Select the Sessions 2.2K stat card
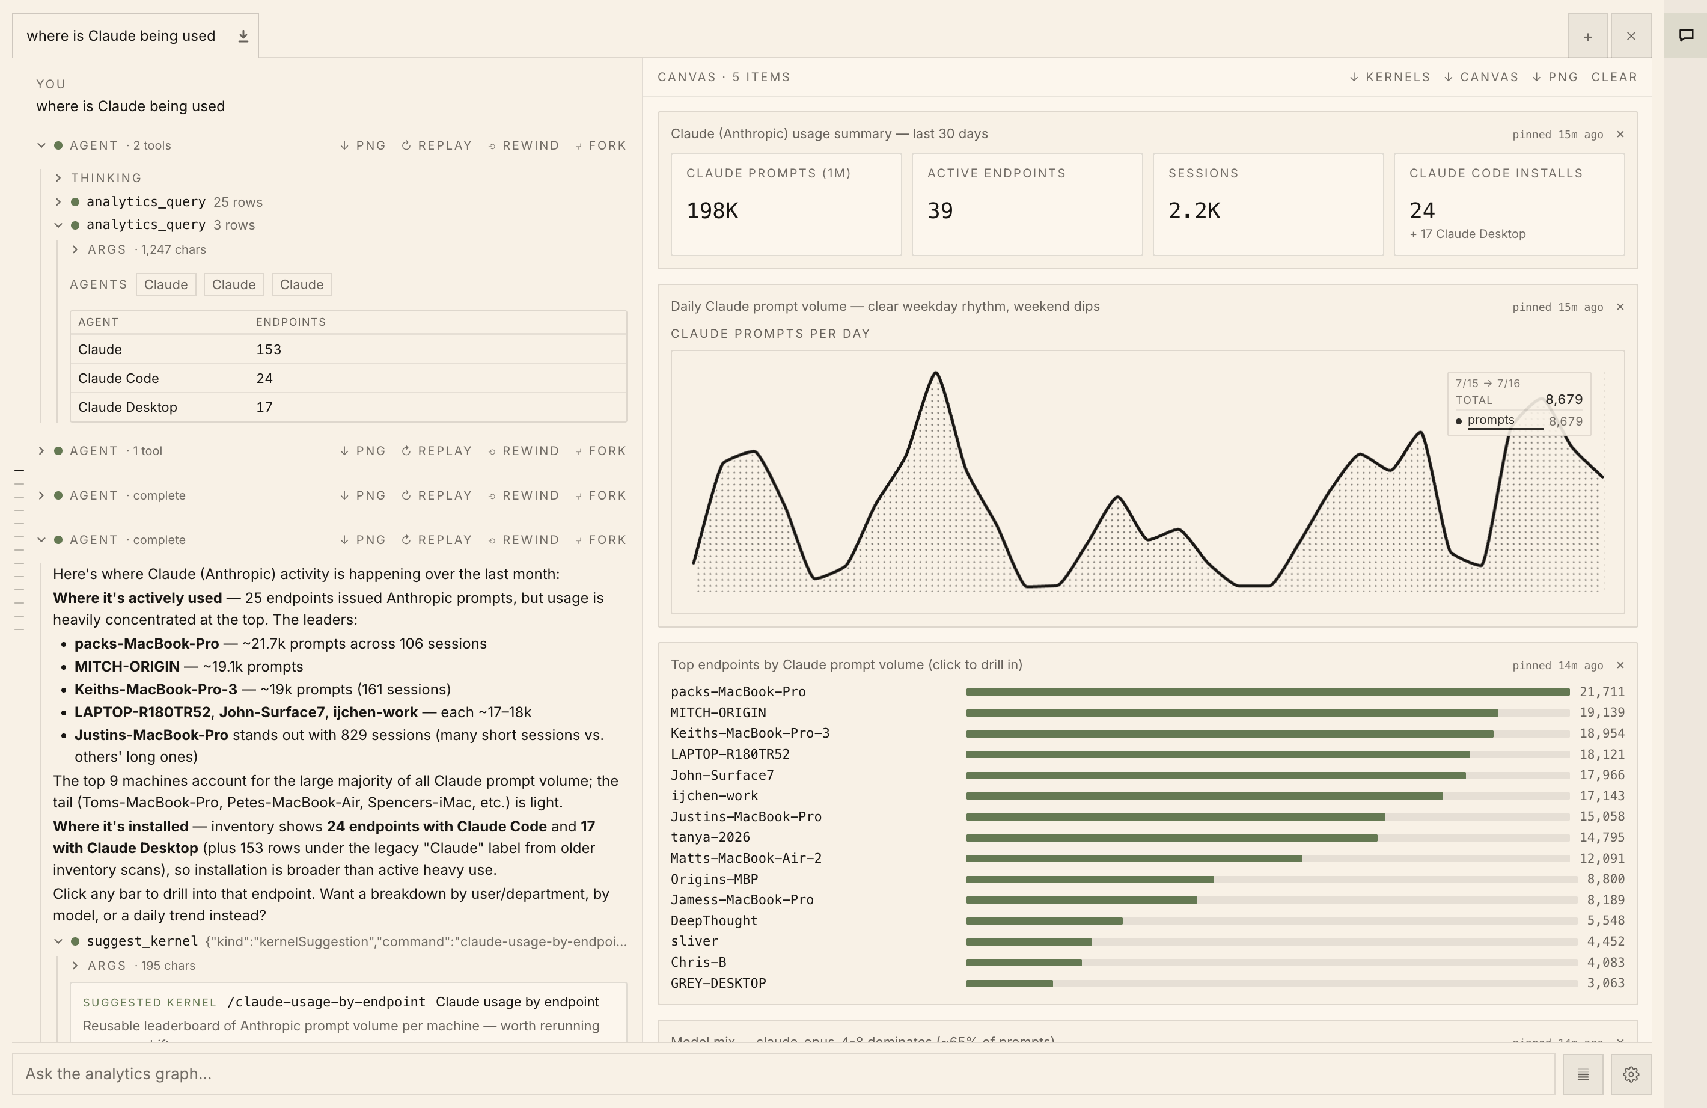Screen dimensions: 1707x1108 pyautogui.click(x=1268, y=204)
